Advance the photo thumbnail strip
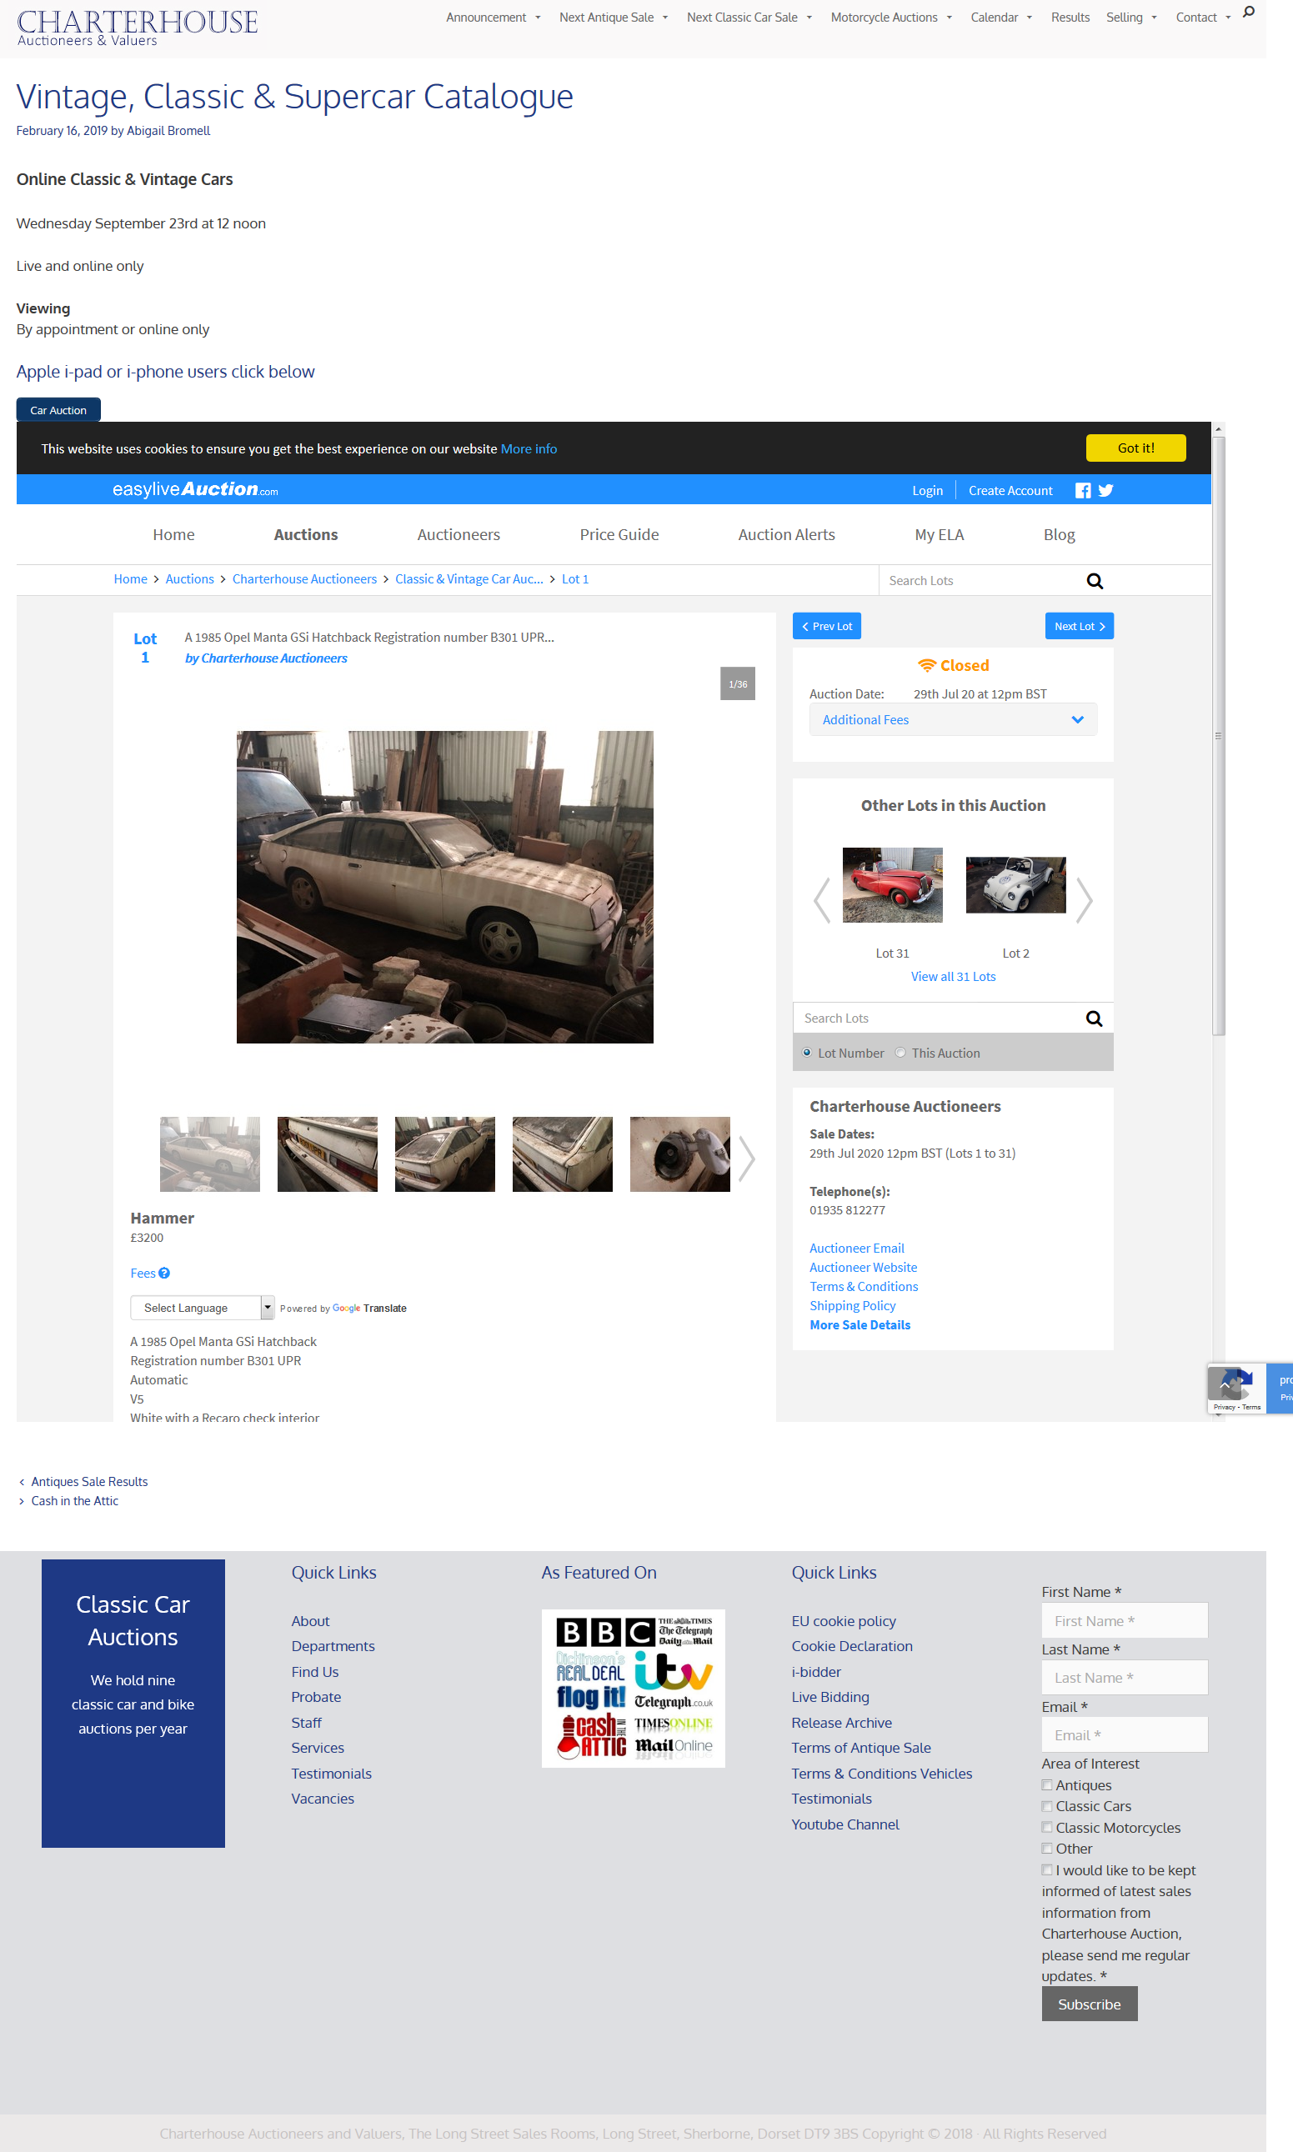1293x2152 pixels. pos(747,1159)
